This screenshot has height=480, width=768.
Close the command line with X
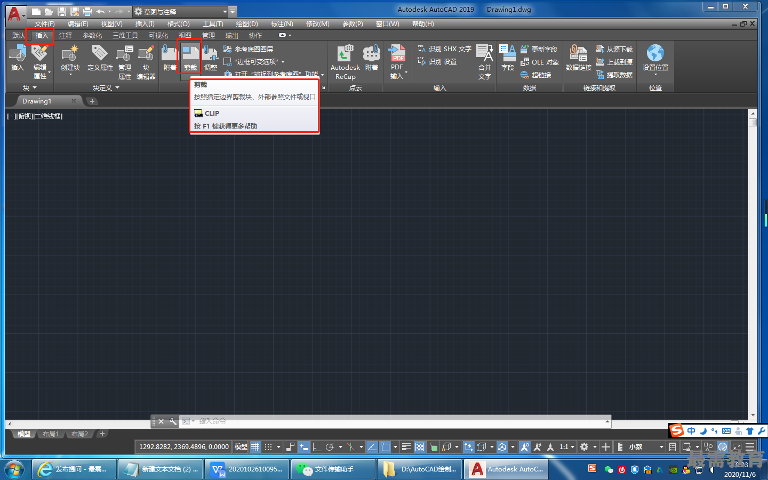161,421
